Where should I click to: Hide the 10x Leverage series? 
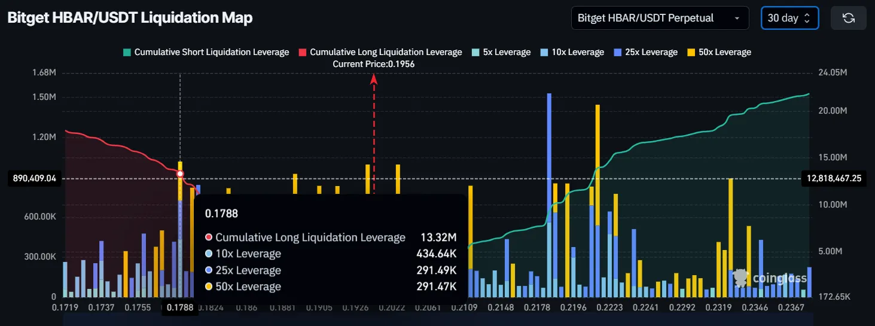pyautogui.click(x=572, y=52)
